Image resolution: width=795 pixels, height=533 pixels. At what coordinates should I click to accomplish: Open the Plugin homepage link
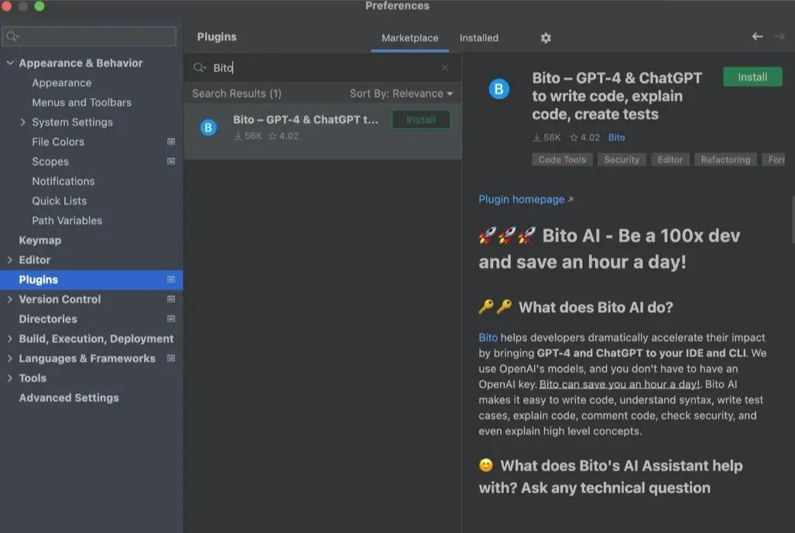click(x=522, y=199)
